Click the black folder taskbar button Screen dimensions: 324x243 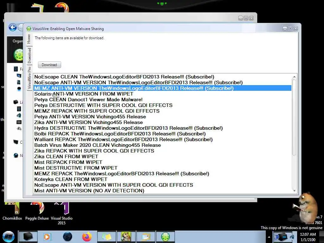[28, 237]
